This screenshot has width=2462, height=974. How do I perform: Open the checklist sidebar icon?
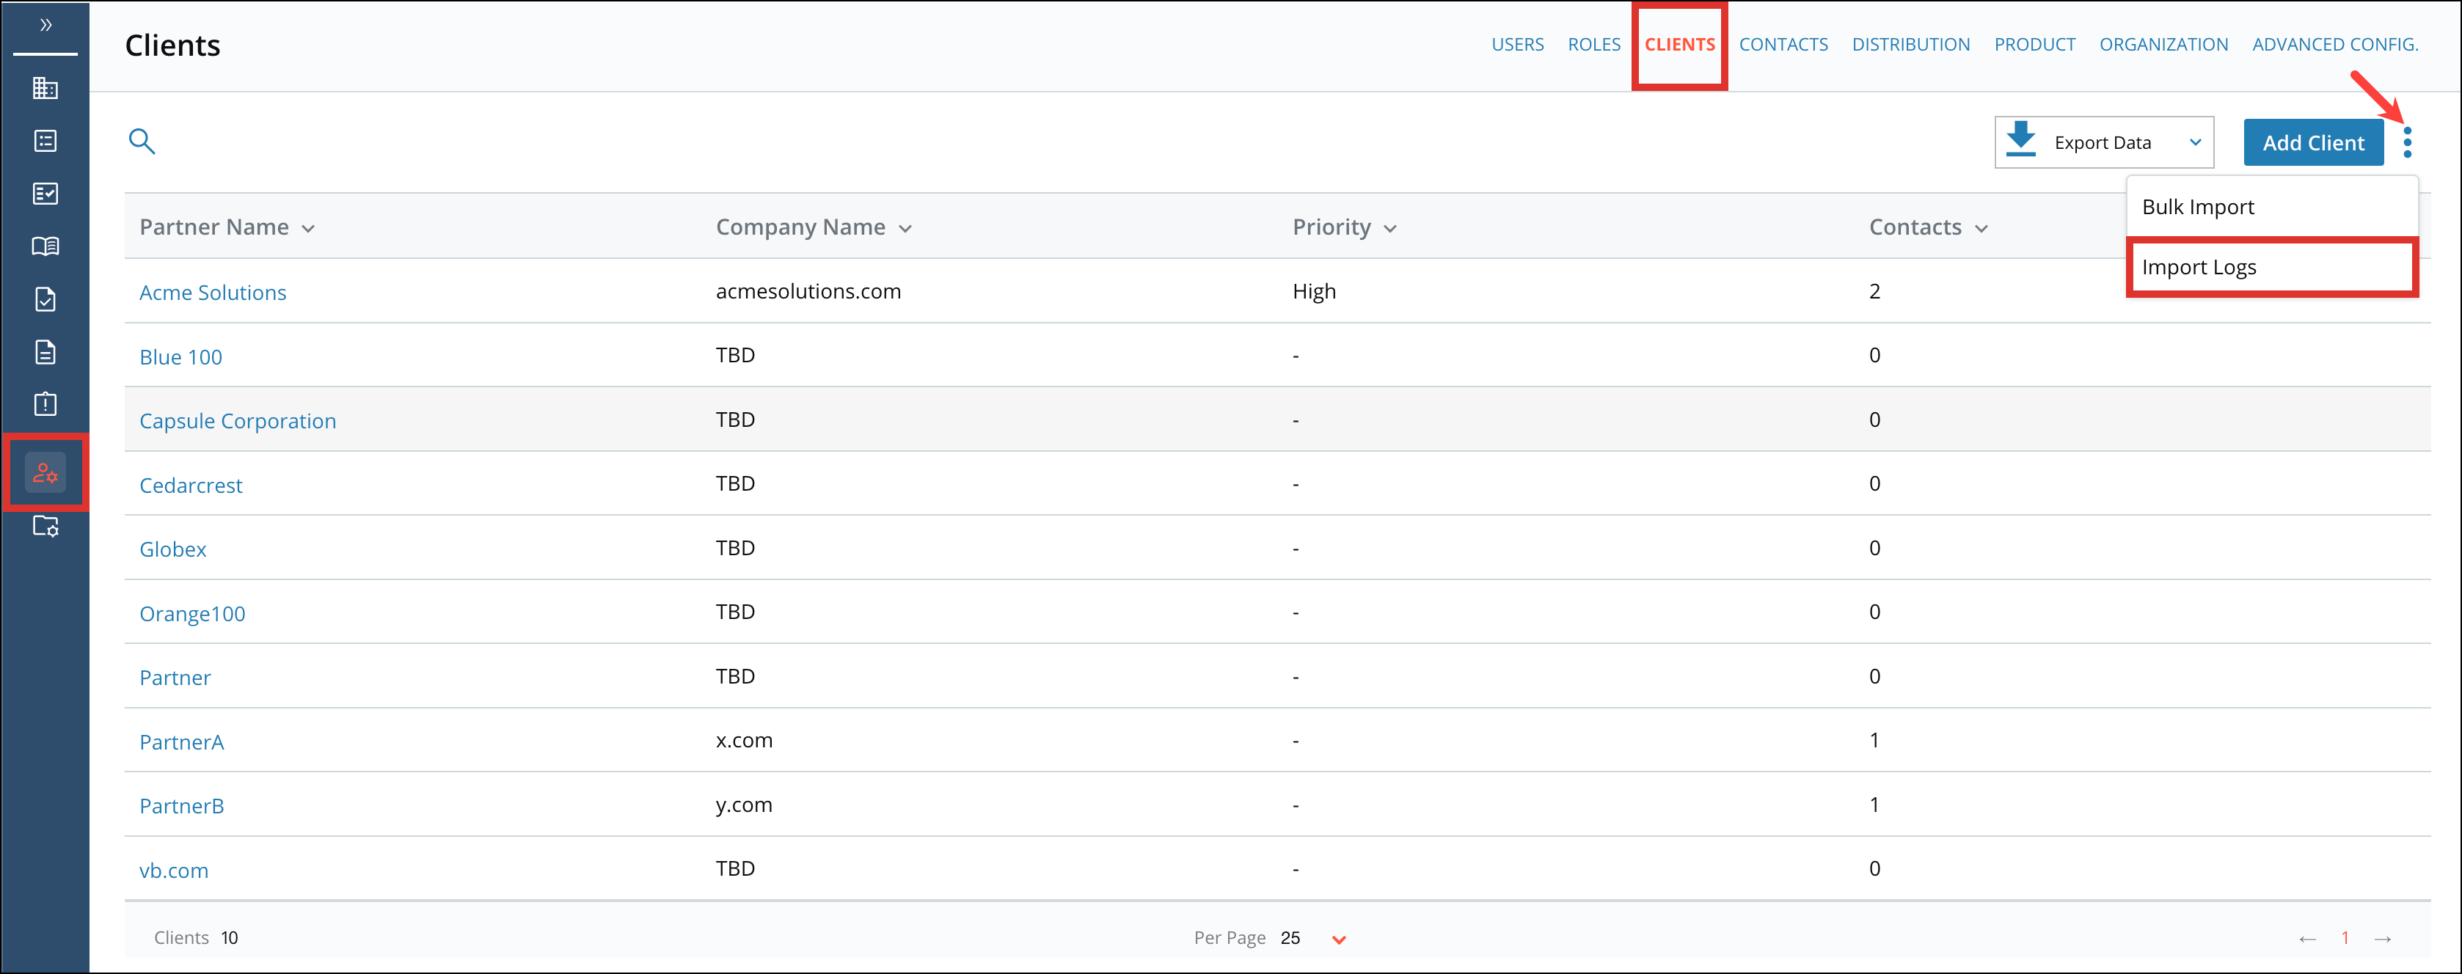pyautogui.click(x=45, y=194)
